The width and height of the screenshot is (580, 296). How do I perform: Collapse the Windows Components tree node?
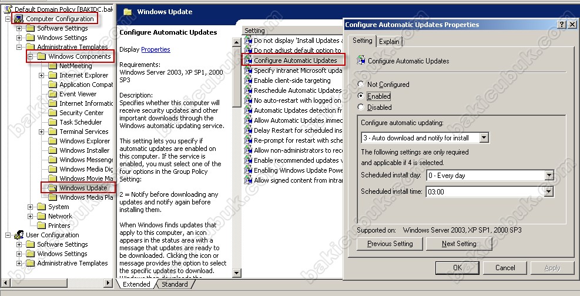pyautogui.click(x=31, y=56)
